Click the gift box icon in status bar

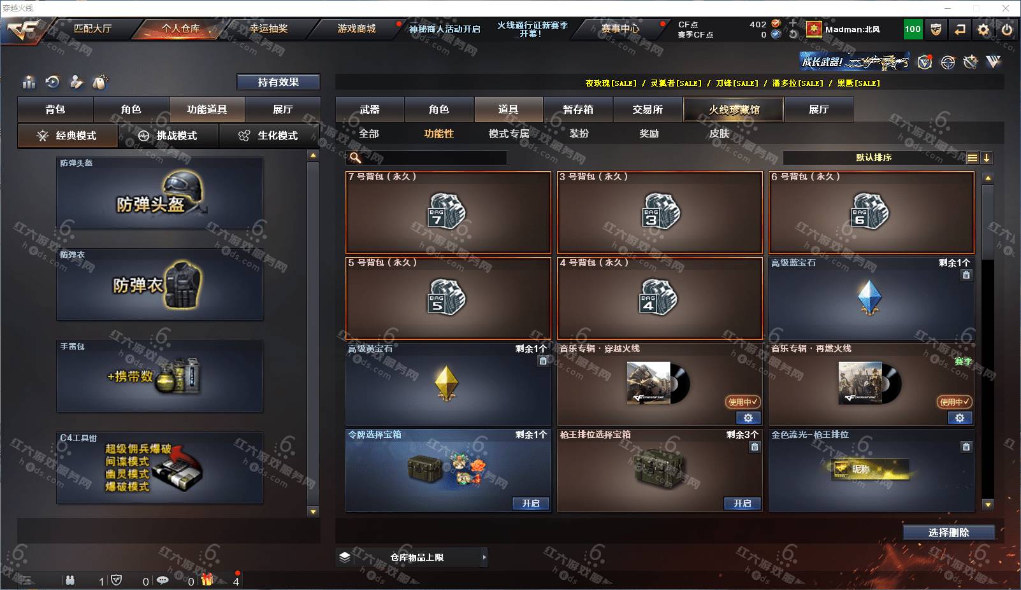(x=207, y=580)
